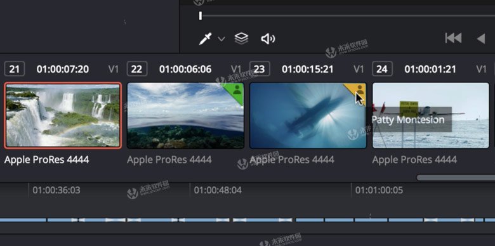
Task: Click timecode 01:00:01:21 of clip 24
Action: pos(430,69)
